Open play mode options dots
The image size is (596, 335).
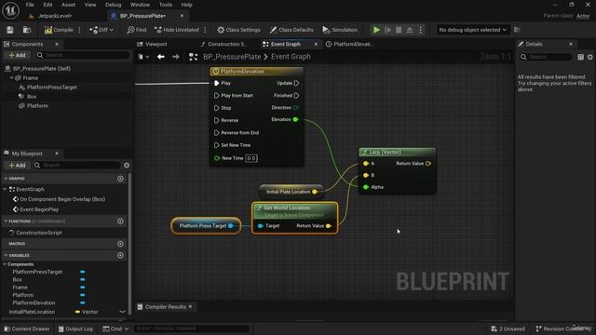[x=421, y=30]
